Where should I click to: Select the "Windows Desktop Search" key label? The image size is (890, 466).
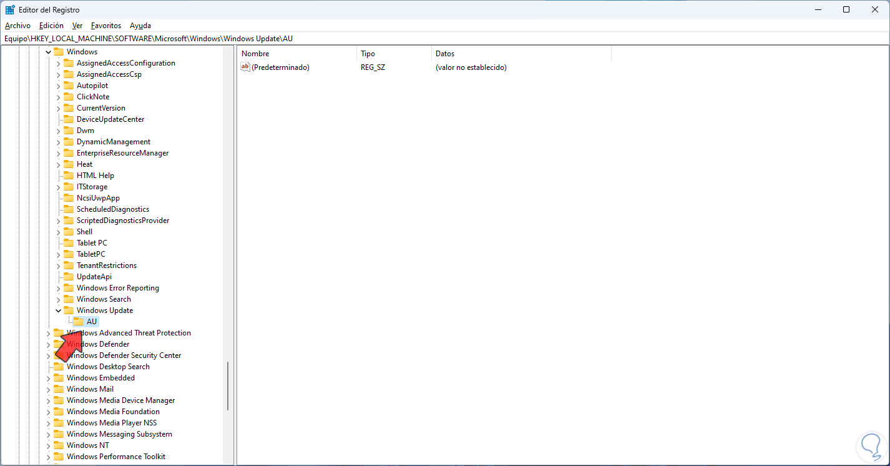pyautogui.click(x=108, y=367)
